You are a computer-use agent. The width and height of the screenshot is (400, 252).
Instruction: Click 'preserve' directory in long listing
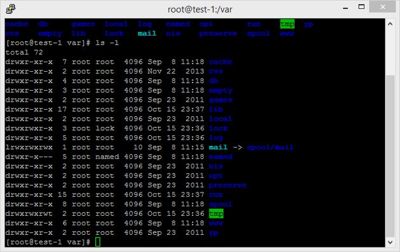tap(227, 185)
